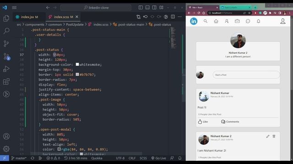Open a new browser tab
The height and width of the screenshot is (164, 293).
(x=255, y=8)
